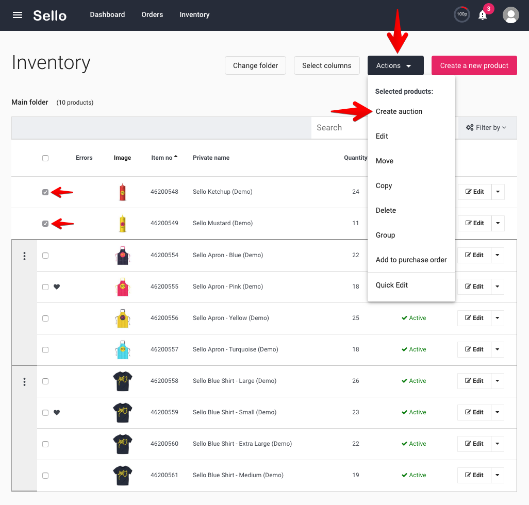The height and width of the screenshot is (505, 529).
Task: Uncheck the Sello Mustard checkbox
Action: [x=45, y=224]
